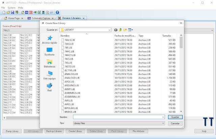Screen dimensions: 216x139
Task: Select the BIPOLAR.LIB file
Action: pyautogui.click(x=71, y=108)
